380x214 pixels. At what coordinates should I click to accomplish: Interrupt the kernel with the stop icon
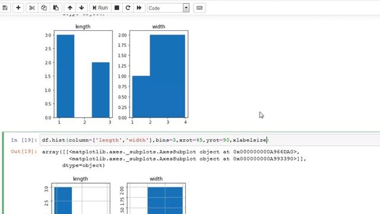[117, 8]
